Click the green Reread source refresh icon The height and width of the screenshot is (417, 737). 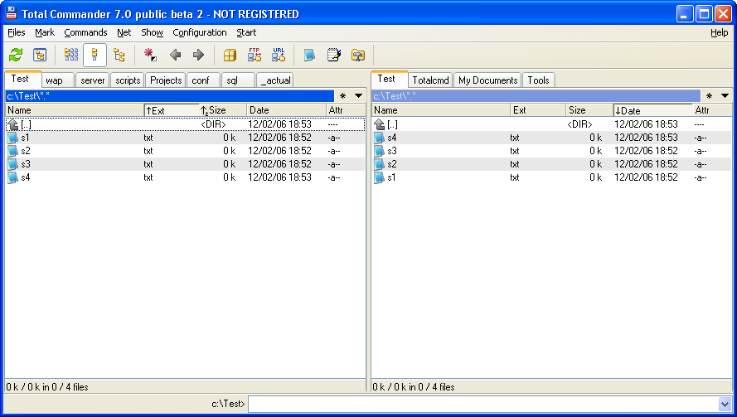click(x=16, y=55)
